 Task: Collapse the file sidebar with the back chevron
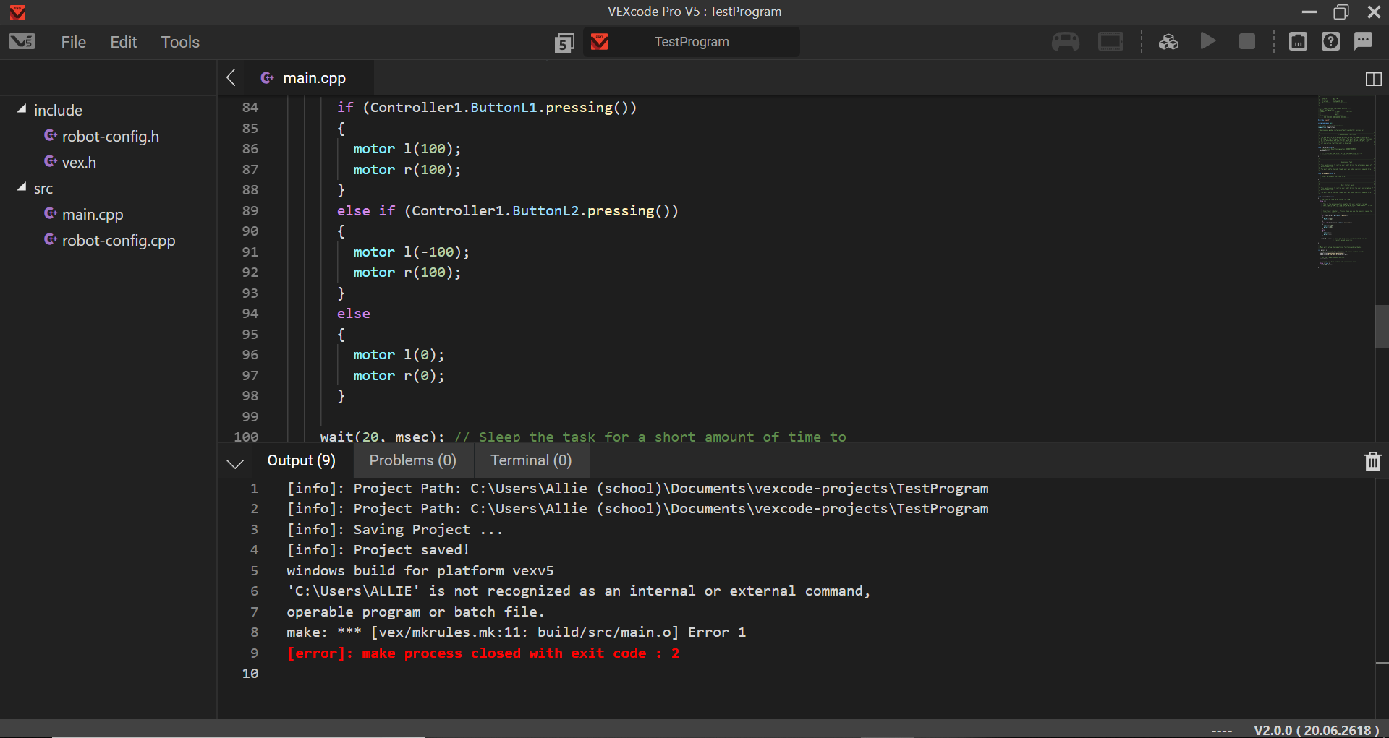231,78
